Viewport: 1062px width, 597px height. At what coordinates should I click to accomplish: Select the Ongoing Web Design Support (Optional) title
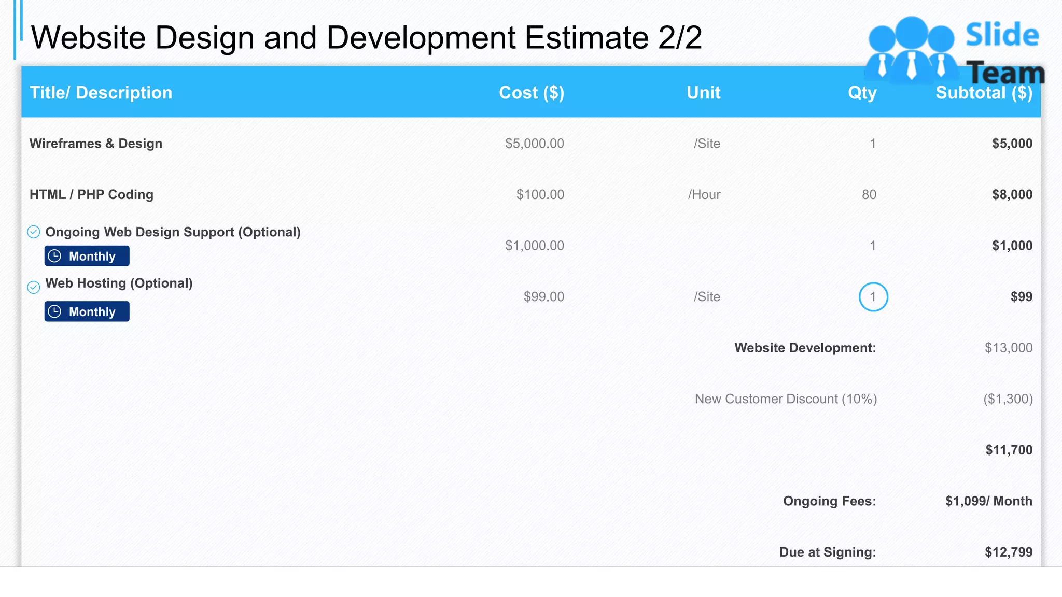(173, 232)
